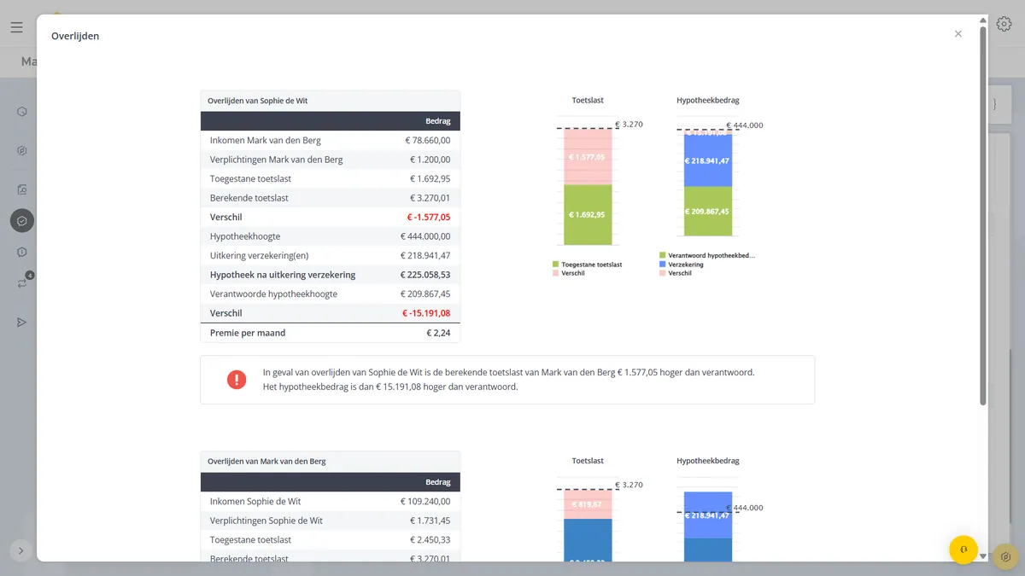
Task: Click the 'Inkomen Sophie de Wit' row
Action: point(330,501)
